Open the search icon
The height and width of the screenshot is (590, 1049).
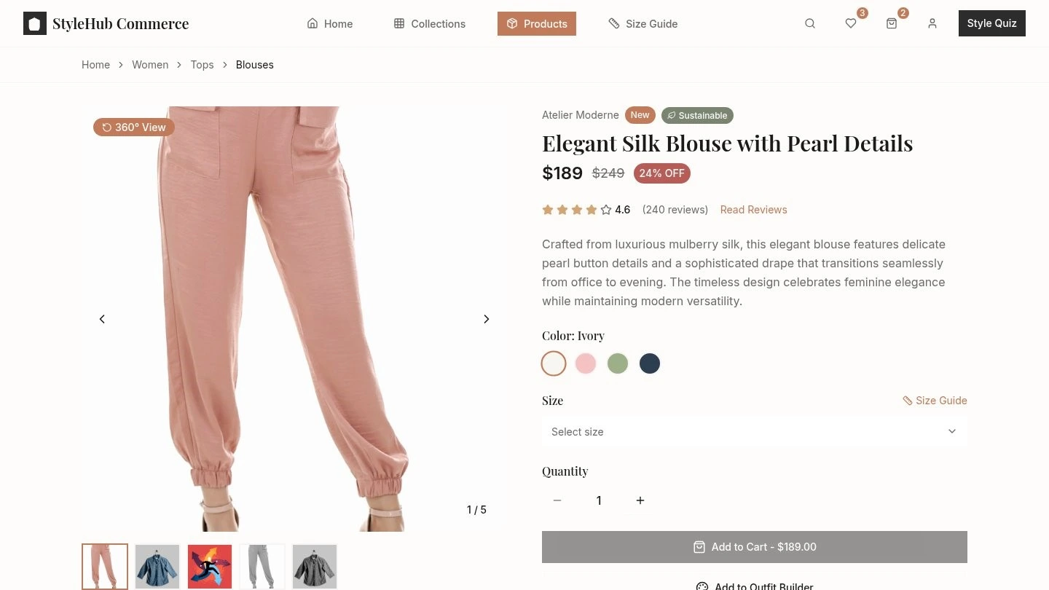pyautogui.click(x=810, y=23)
